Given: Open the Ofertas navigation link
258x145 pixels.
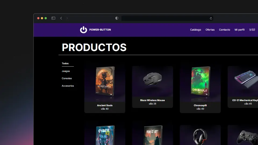Looking at the screenshot, I should 210,30.
